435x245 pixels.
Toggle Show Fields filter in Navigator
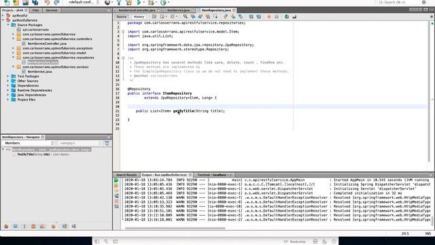15,226
